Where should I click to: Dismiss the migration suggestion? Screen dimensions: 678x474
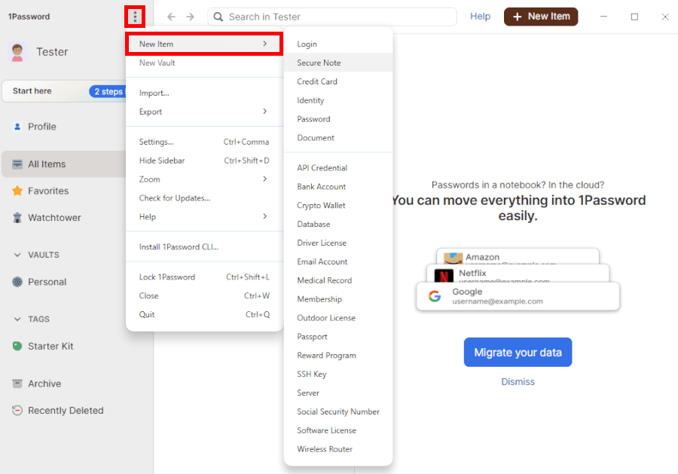pos(518,381)
